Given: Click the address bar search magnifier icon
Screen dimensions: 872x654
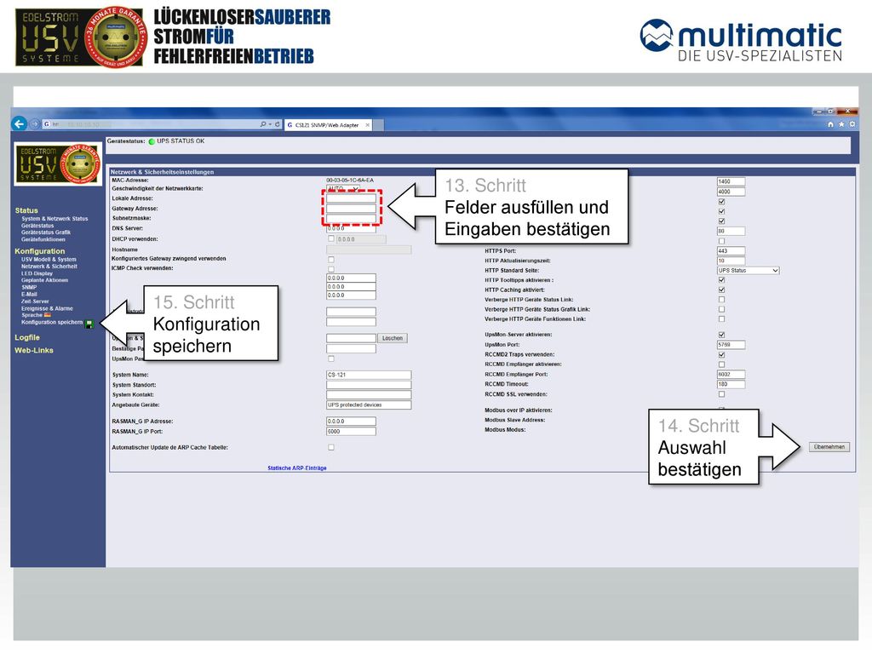Looking at the screenshot, I should coord(263,124).
